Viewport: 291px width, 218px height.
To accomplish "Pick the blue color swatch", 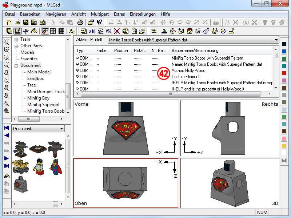I will [x=284, y=51].
